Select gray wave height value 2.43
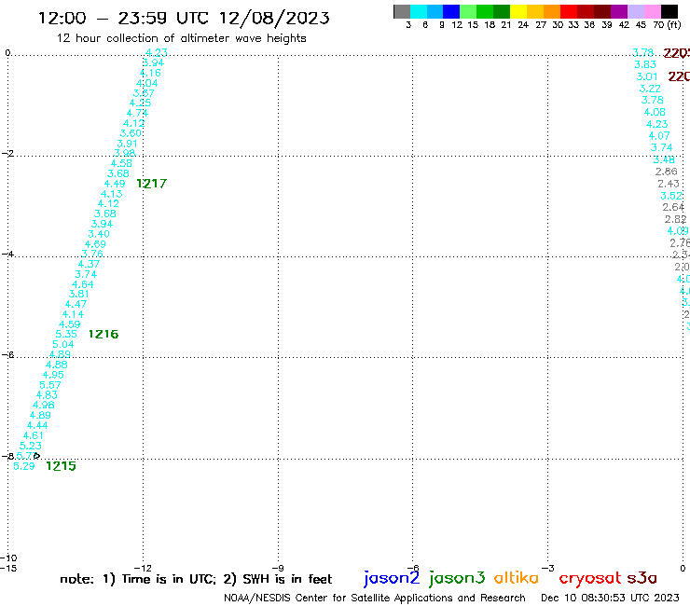Image resolution: width=690 pixels, height=606 pixels. [x=669, y=184]
